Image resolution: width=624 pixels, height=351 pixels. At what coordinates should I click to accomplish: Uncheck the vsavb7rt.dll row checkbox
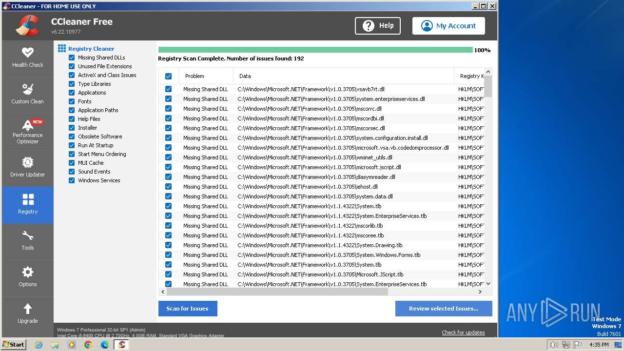pyautogui.click(x=168, y=89)
